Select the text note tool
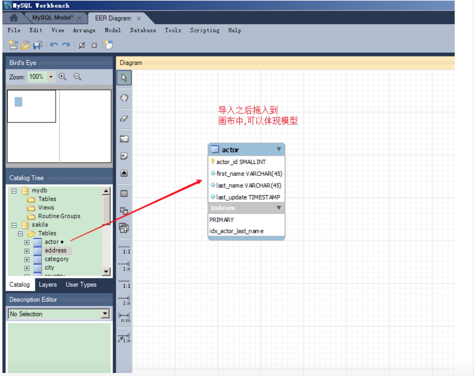Viewport: 474px width, 376px height. click(x=124, y=156)
